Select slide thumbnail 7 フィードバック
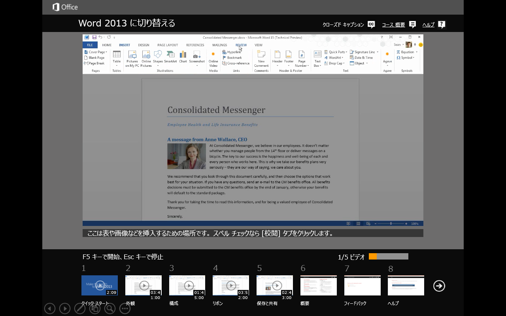The image size is (506, 316). pyautogui.click(x=362, y=285)
